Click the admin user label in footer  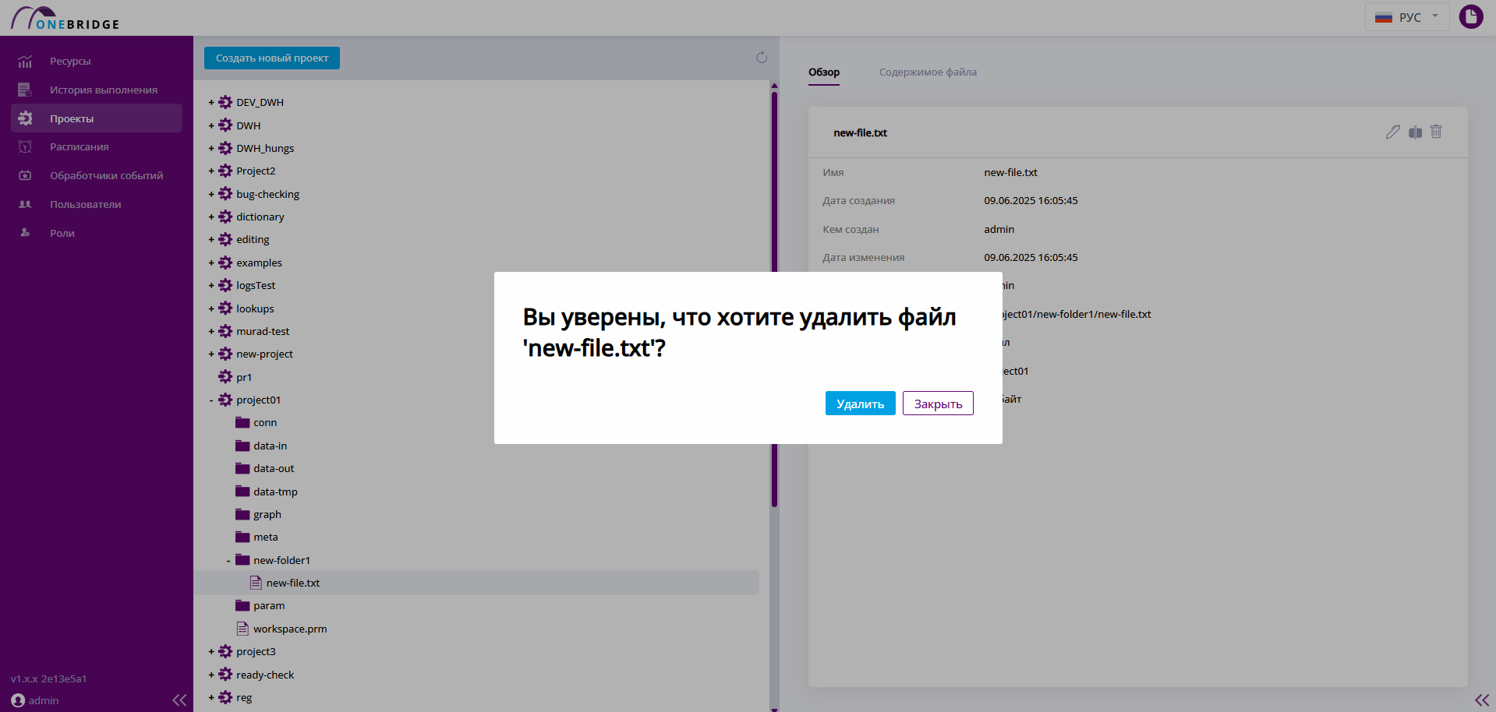(44, 700)
